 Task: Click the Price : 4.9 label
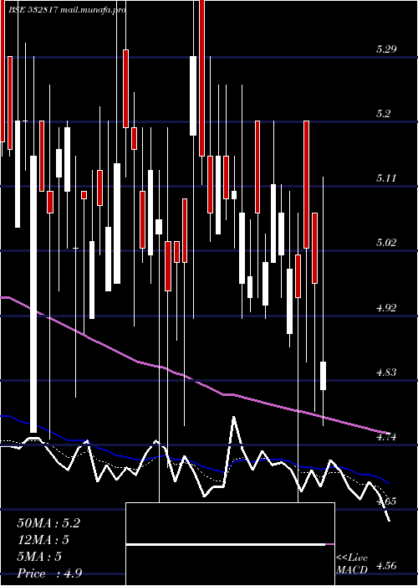click(49, 573)
